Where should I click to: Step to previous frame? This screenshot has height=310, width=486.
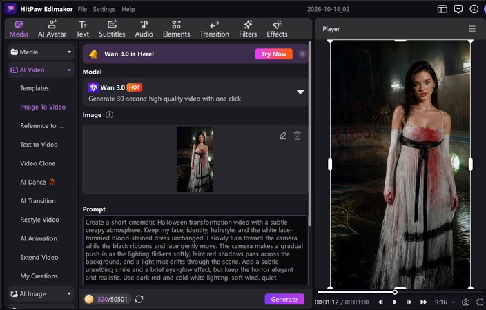[380, 302]
